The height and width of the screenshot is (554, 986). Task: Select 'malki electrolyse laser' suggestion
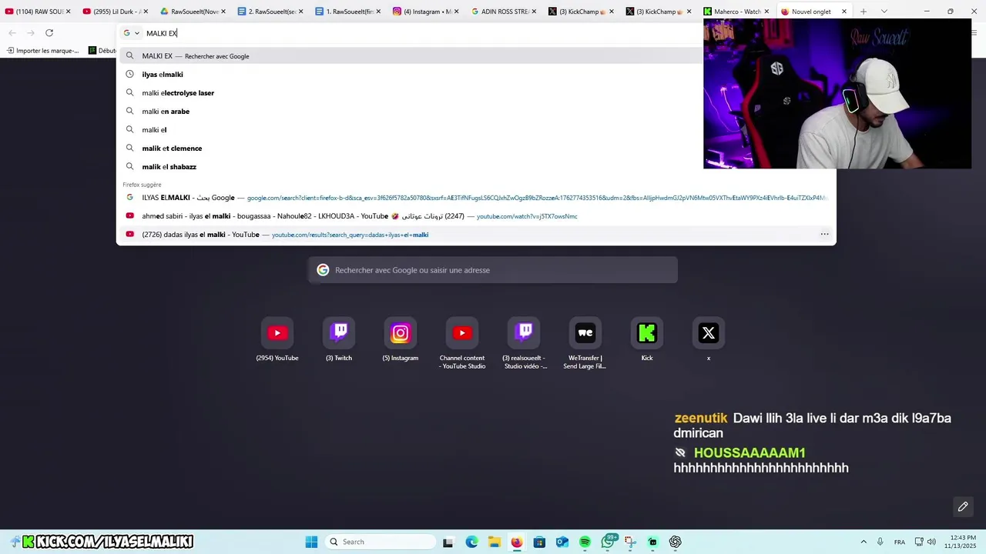[476, 93]
